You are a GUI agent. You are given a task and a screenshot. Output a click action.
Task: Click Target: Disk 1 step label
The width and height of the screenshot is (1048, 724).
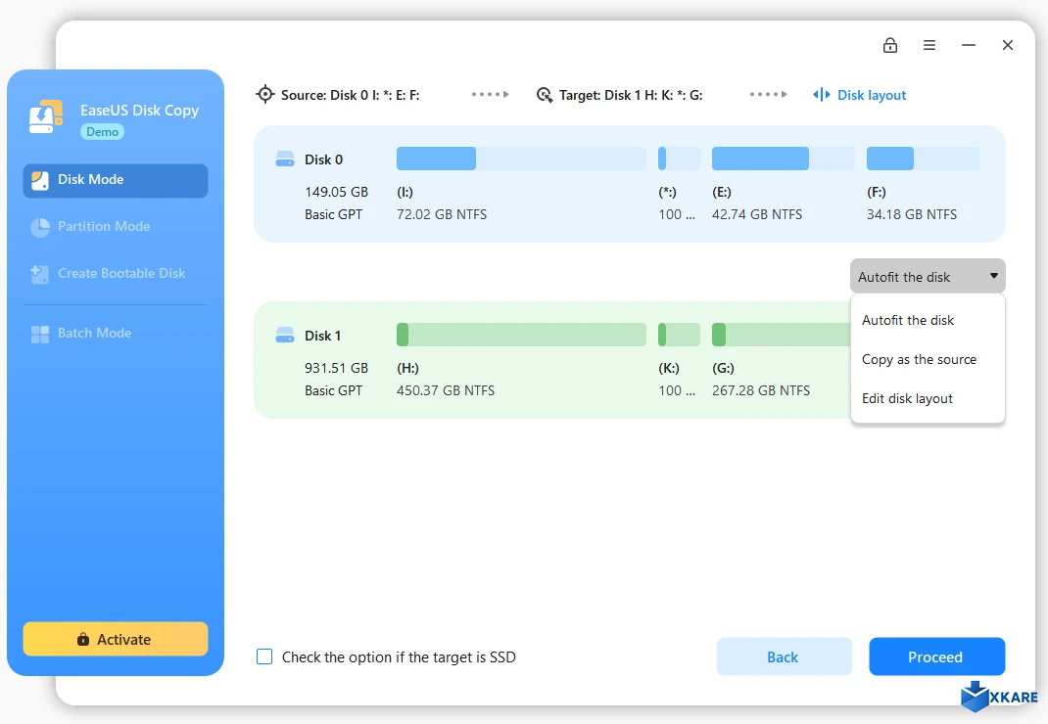631,95
